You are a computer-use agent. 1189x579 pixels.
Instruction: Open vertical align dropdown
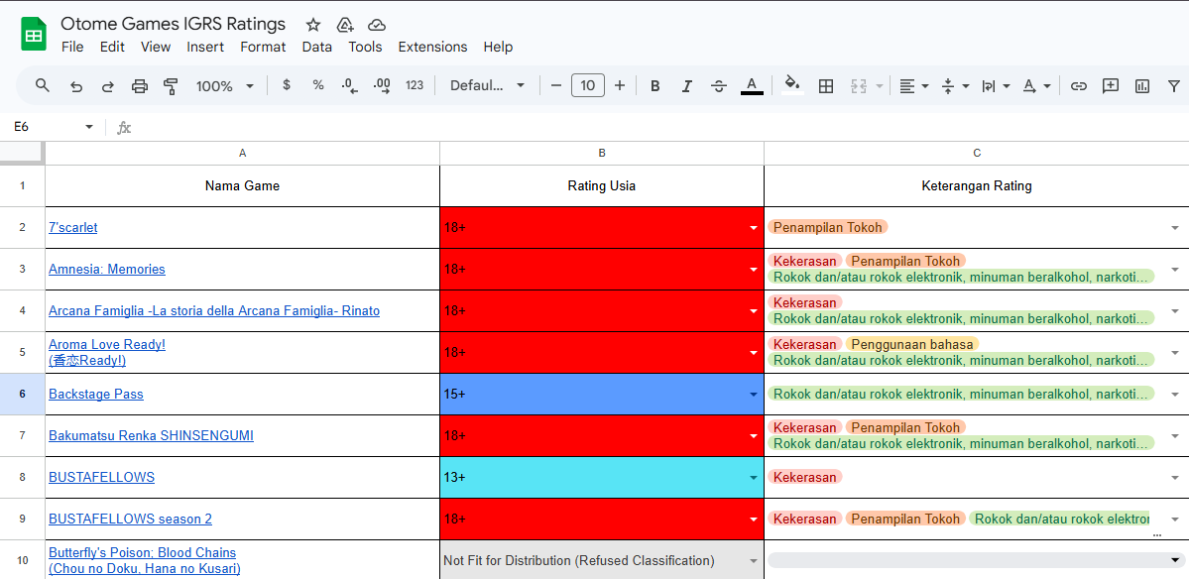pos(955,85)
